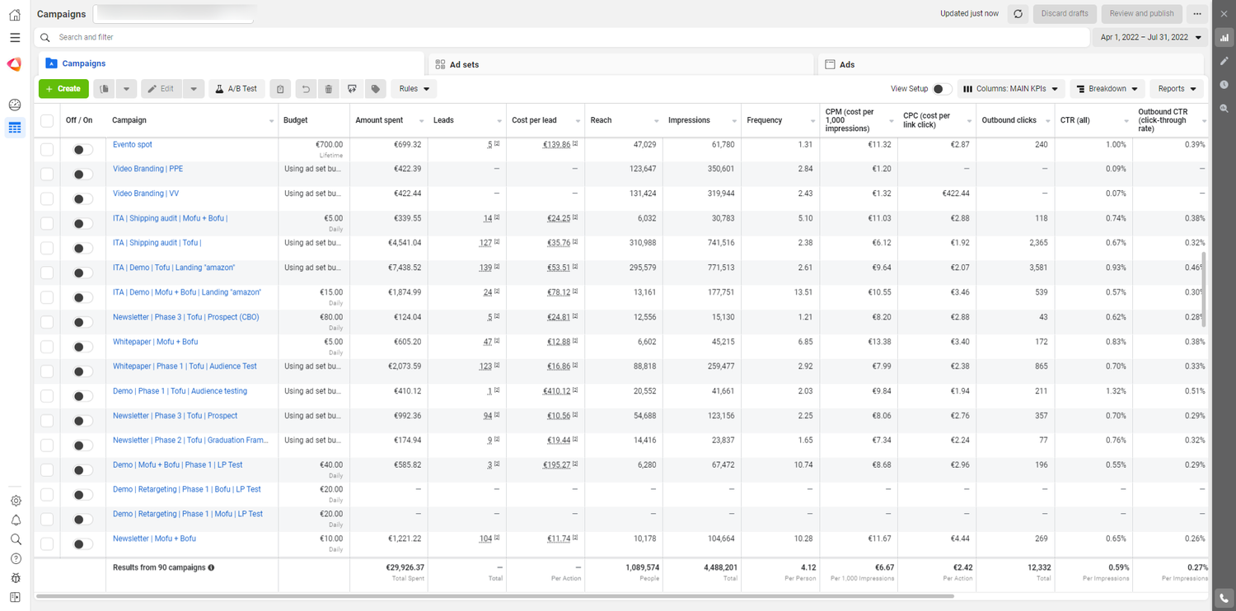Expand the arrow next to the Edit button

coord(194,89)
